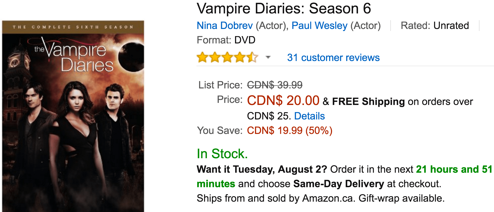
Task: Open the free shipping Details link
Action: [309, 116]
